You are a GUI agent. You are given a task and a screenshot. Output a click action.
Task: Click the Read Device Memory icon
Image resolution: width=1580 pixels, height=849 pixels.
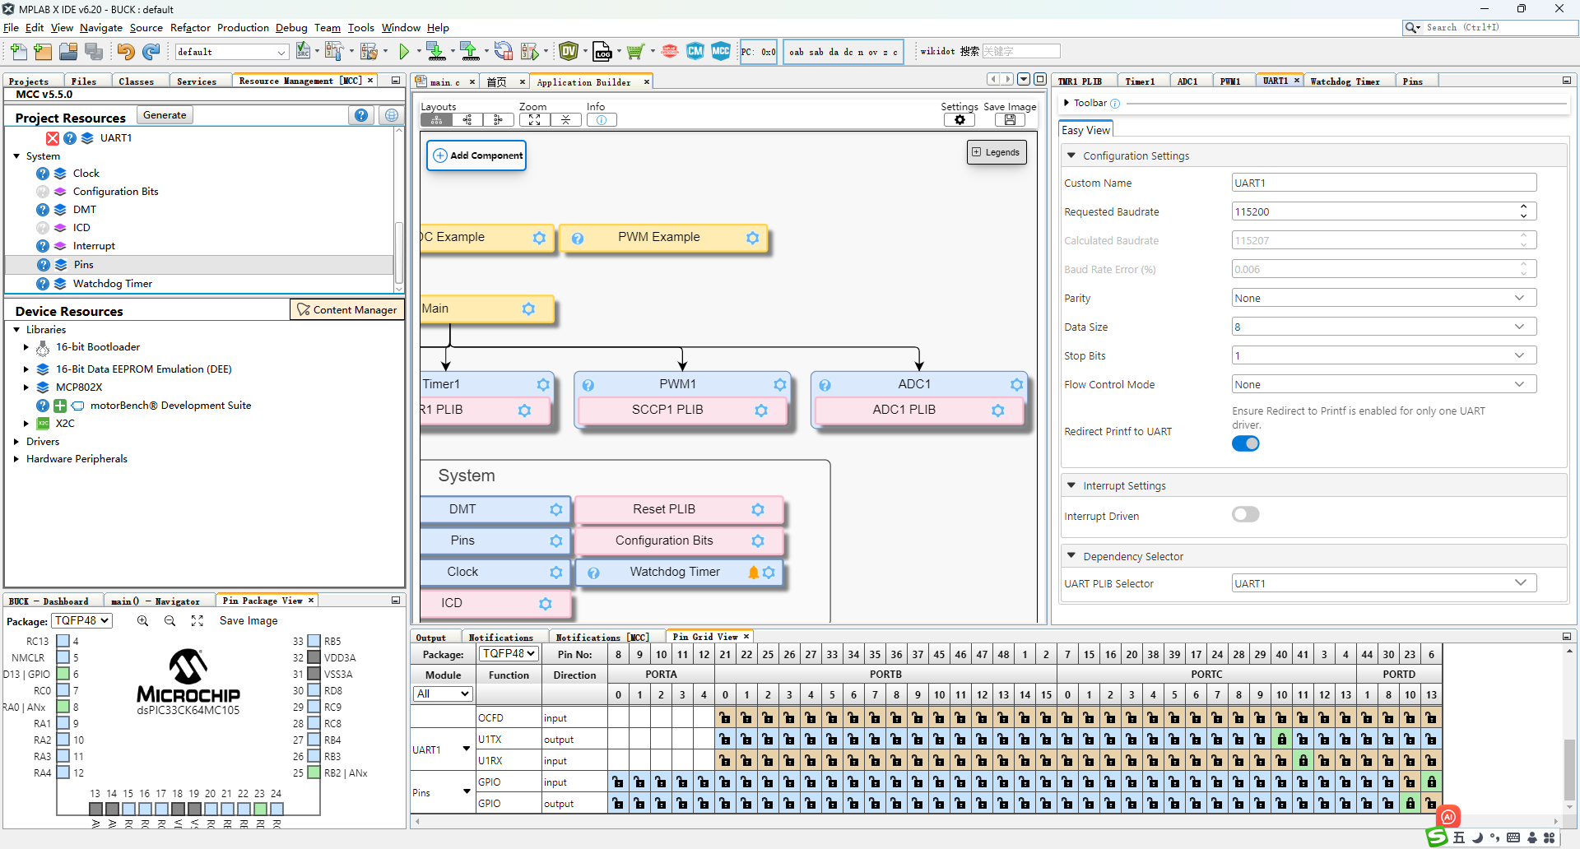[470, 51]
